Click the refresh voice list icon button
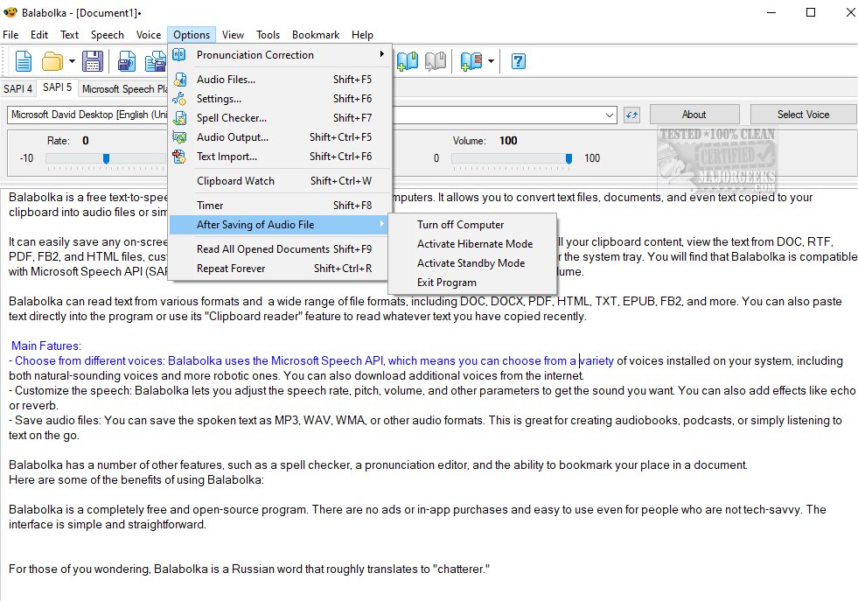 [631, 115]
